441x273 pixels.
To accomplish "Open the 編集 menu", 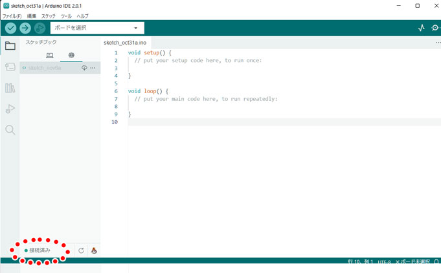I will pos(32,16).
